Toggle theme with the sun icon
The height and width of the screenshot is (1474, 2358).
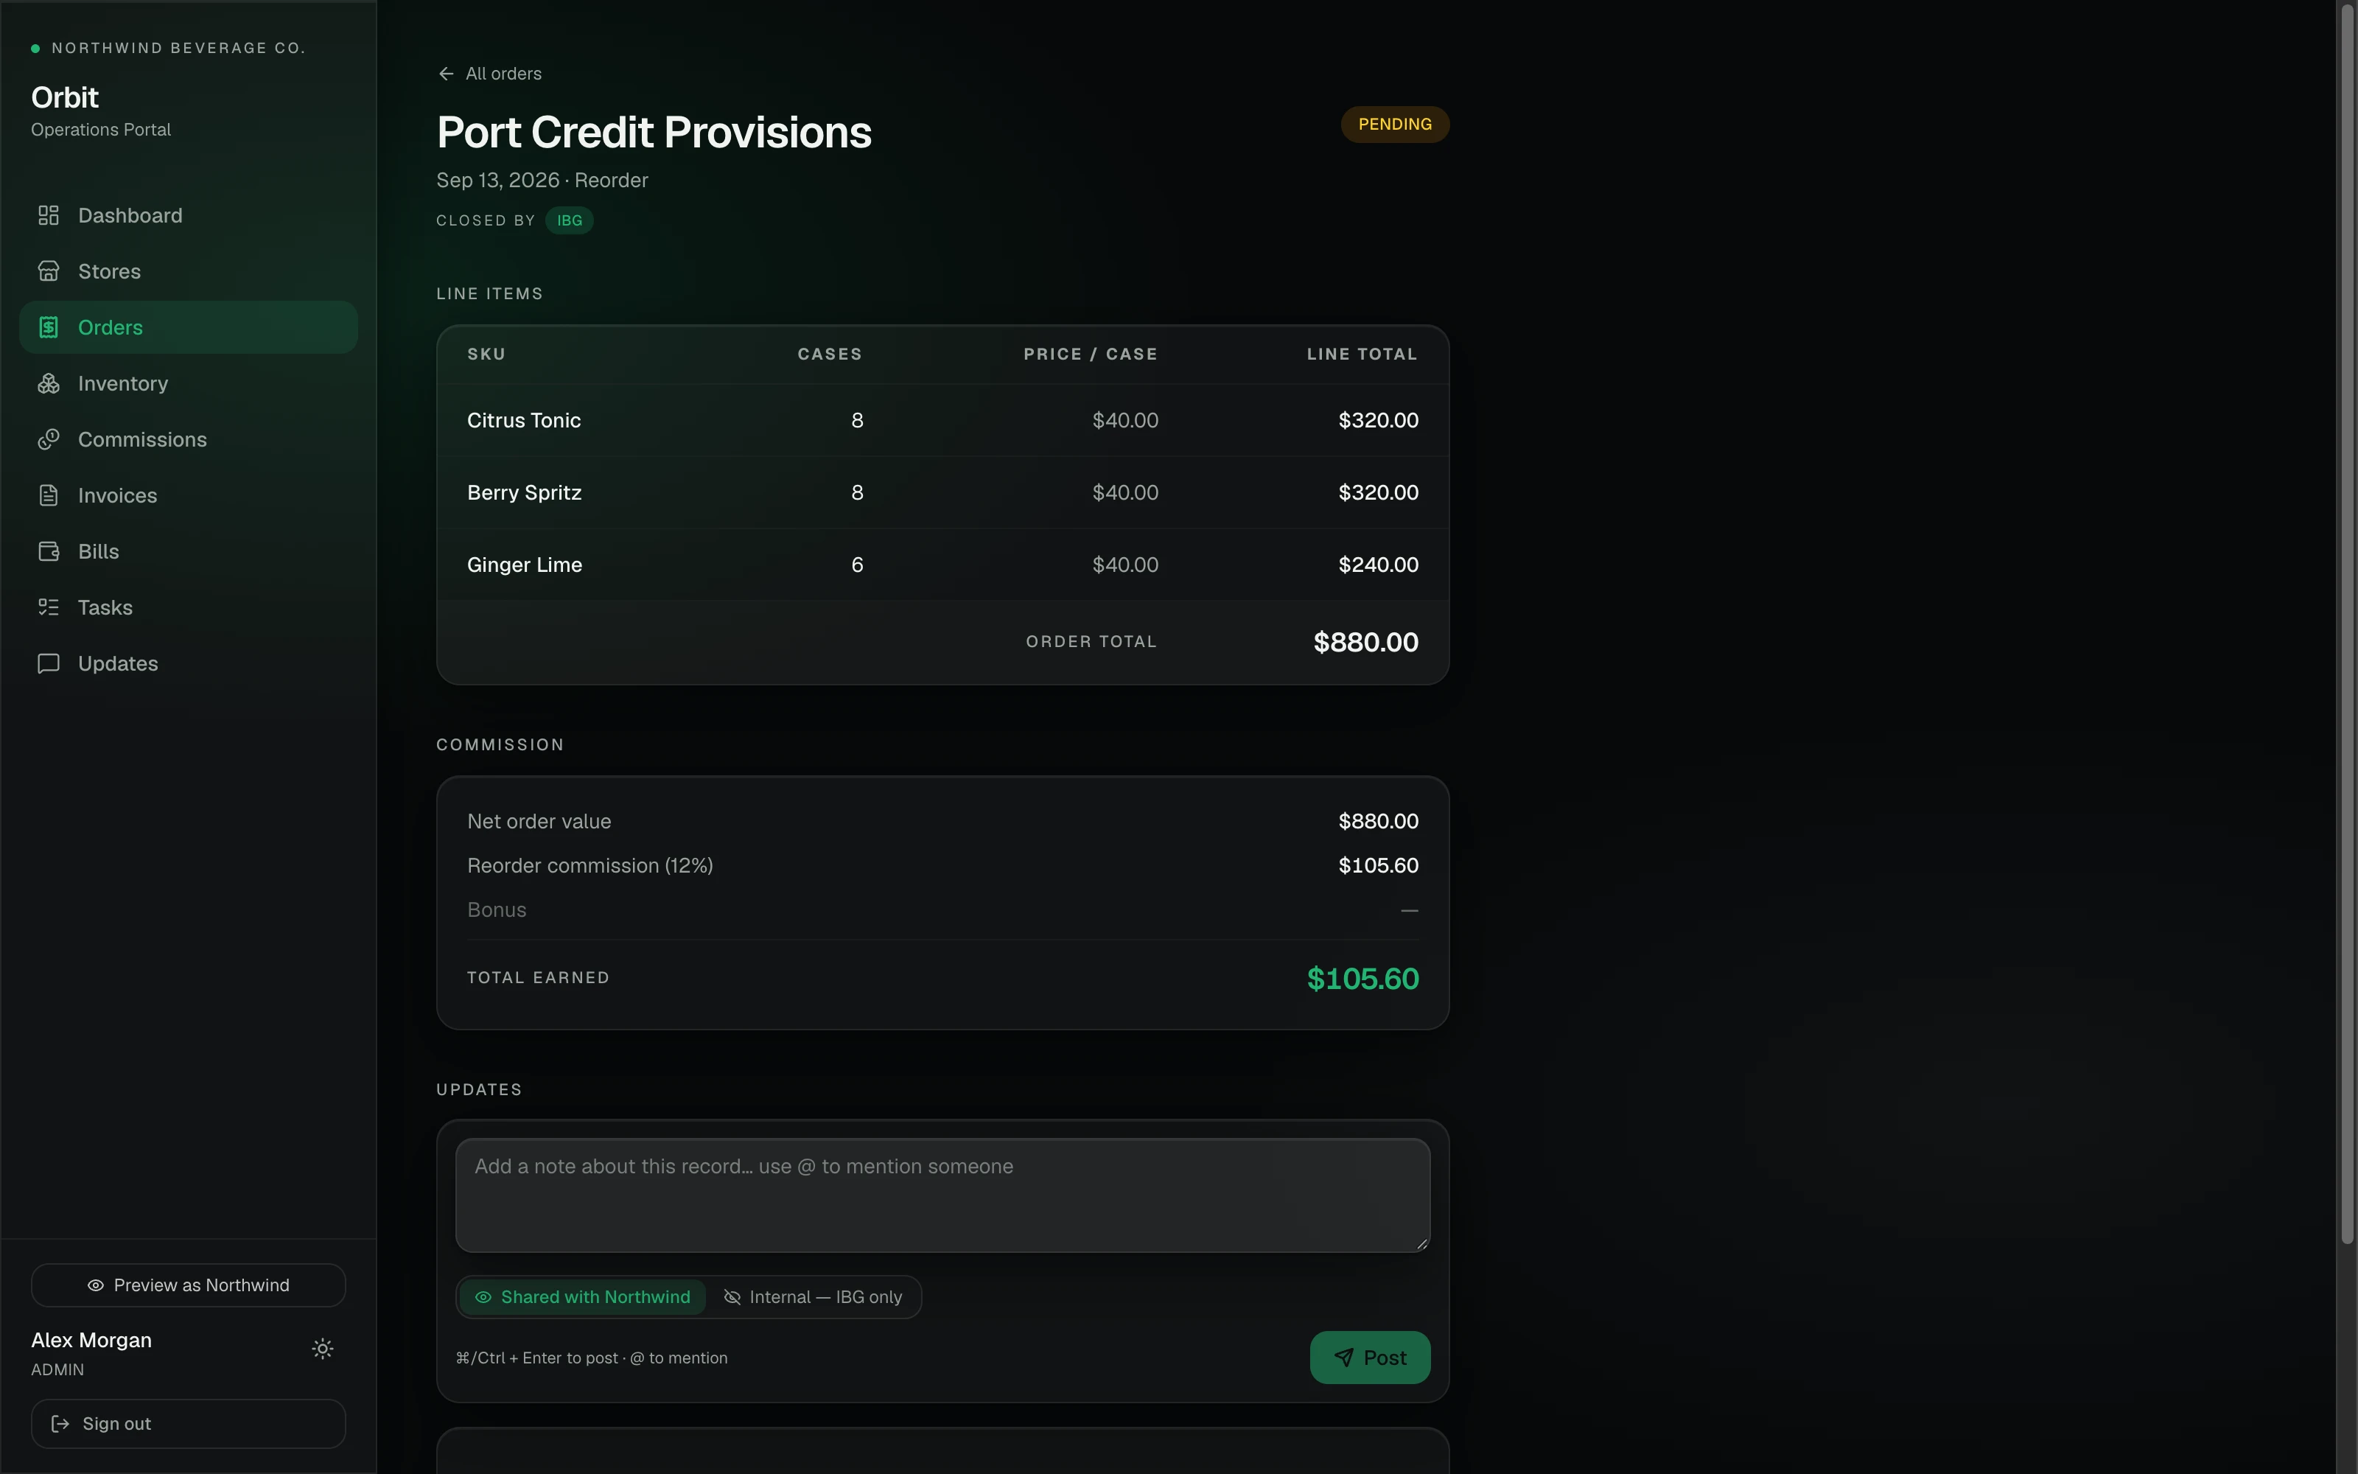(x=323, y=1348)
